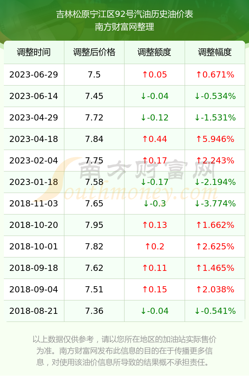Click the 2018-11-03 date cell

[x=34, y=204]
